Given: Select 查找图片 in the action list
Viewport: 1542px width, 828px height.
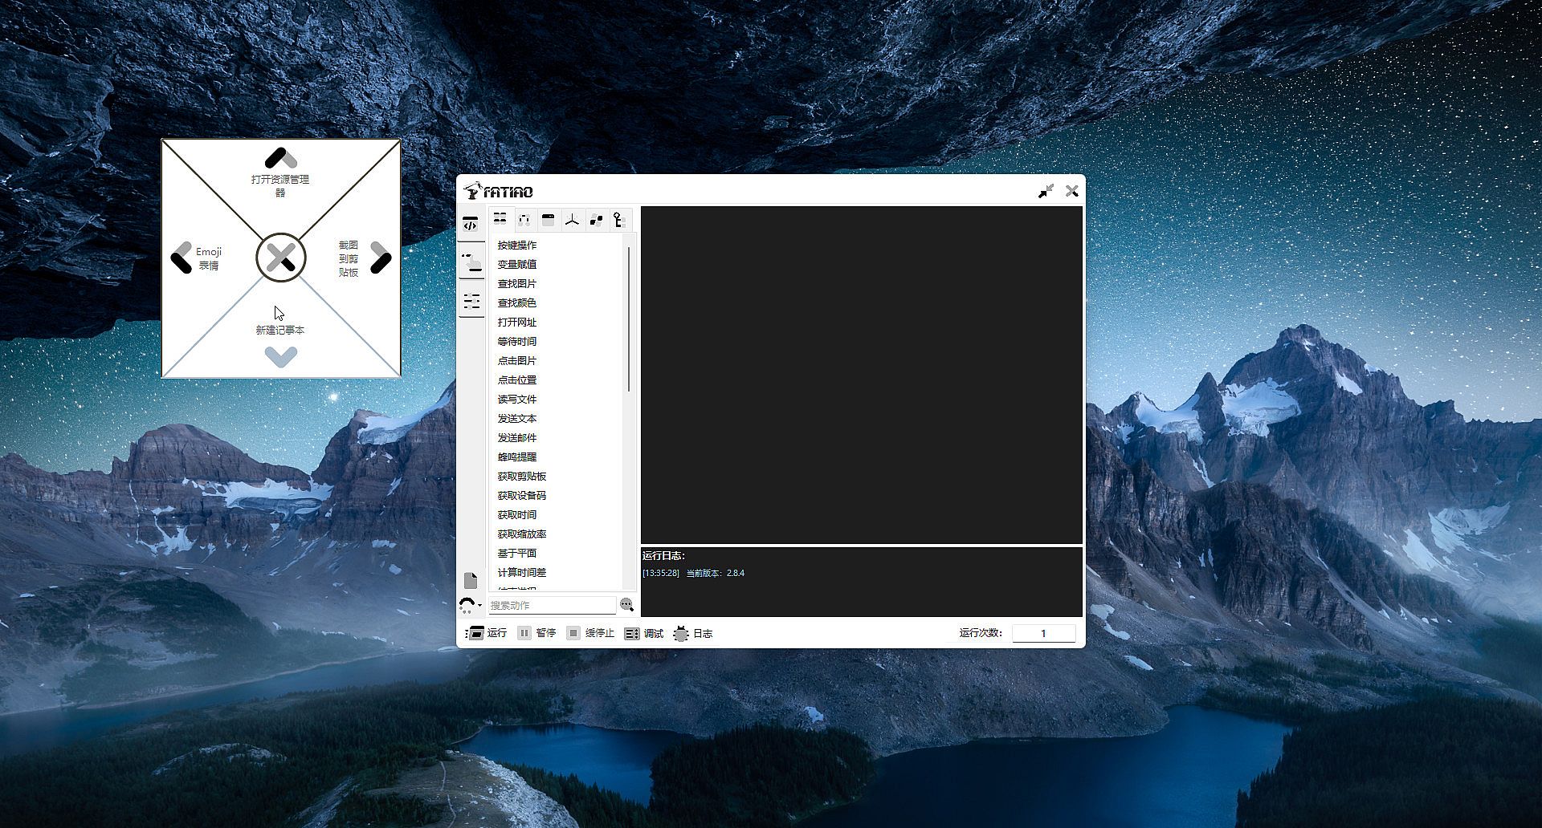Looking at the screenshot, I should (516, 284).
